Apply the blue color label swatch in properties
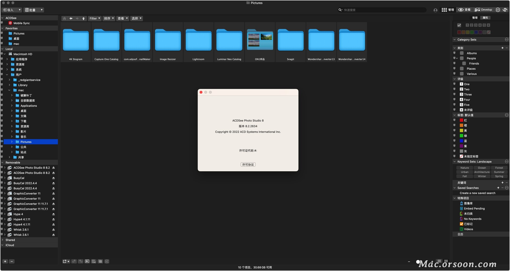This screenshot has width=510, height=271. coord(476,32)
